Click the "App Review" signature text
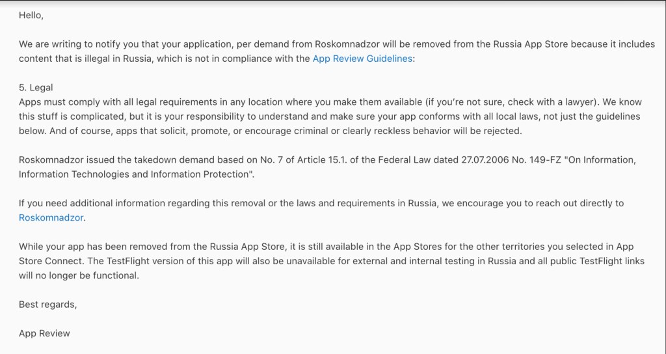 [x=44, y=333]
